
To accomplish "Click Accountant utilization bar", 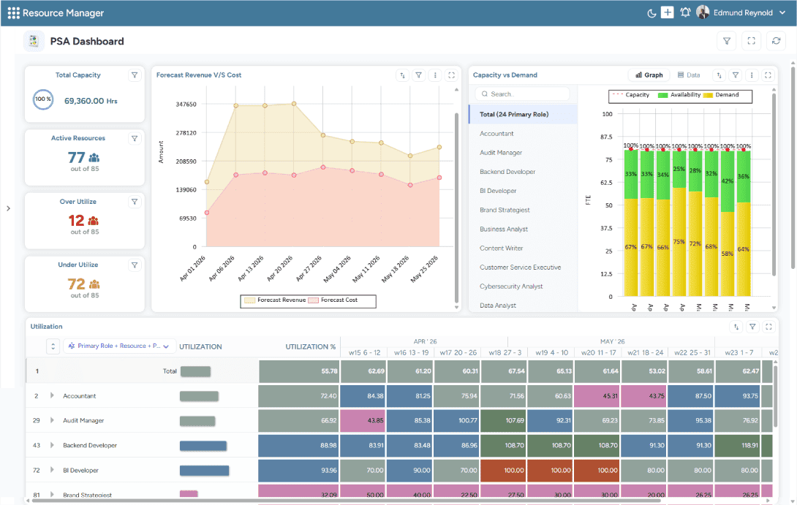I will pos(199,396).
